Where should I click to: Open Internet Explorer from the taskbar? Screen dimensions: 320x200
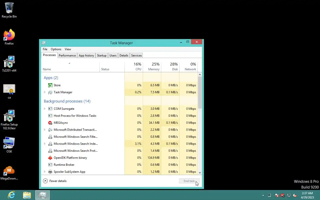tap(11, 195)
